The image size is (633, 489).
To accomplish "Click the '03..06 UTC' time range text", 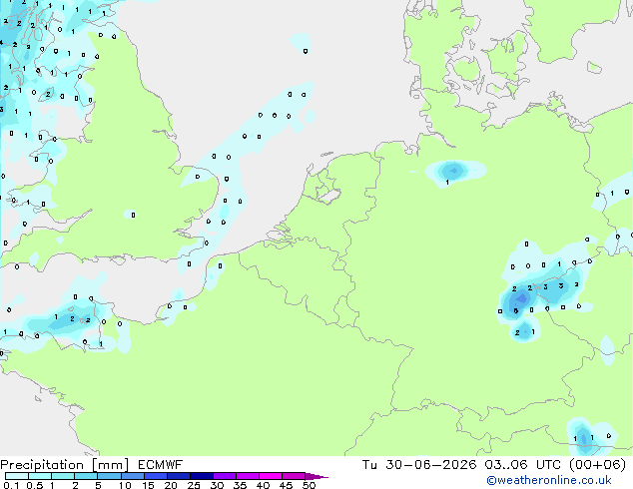I will tap(523, 465).
